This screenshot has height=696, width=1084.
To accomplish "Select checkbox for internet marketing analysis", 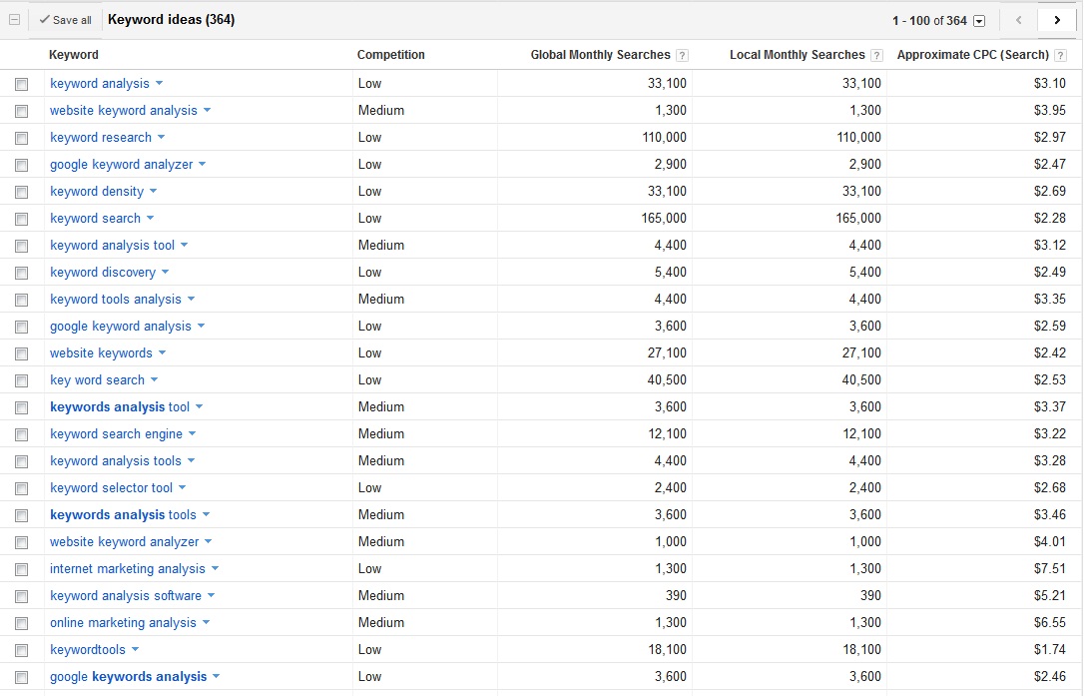I will (x=22, y=570).
